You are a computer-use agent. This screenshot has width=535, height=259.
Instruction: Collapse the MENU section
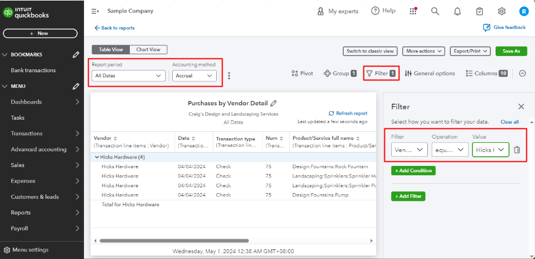pos(5,87)
